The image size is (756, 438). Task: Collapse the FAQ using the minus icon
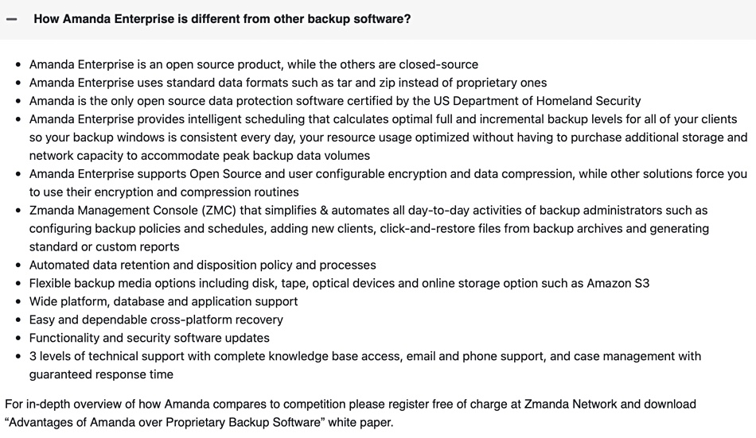point(12,19)
